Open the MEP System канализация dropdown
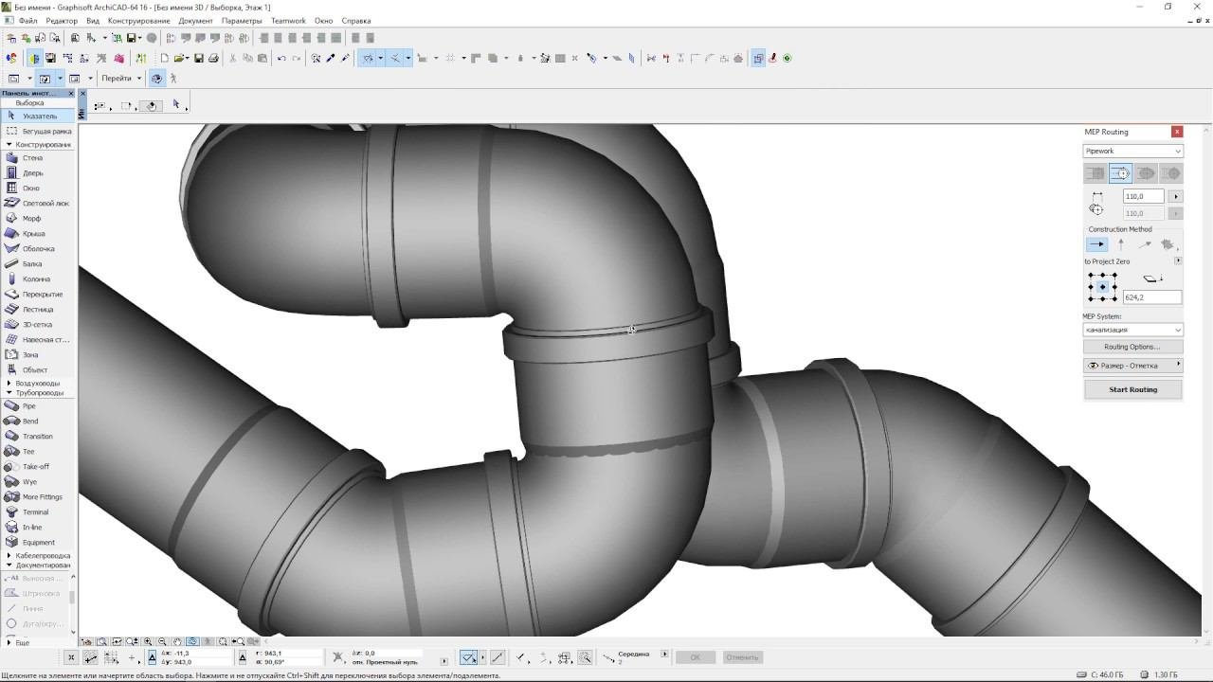The height and width of the screenshot is (682, 1213). (x=1132, y=330)
